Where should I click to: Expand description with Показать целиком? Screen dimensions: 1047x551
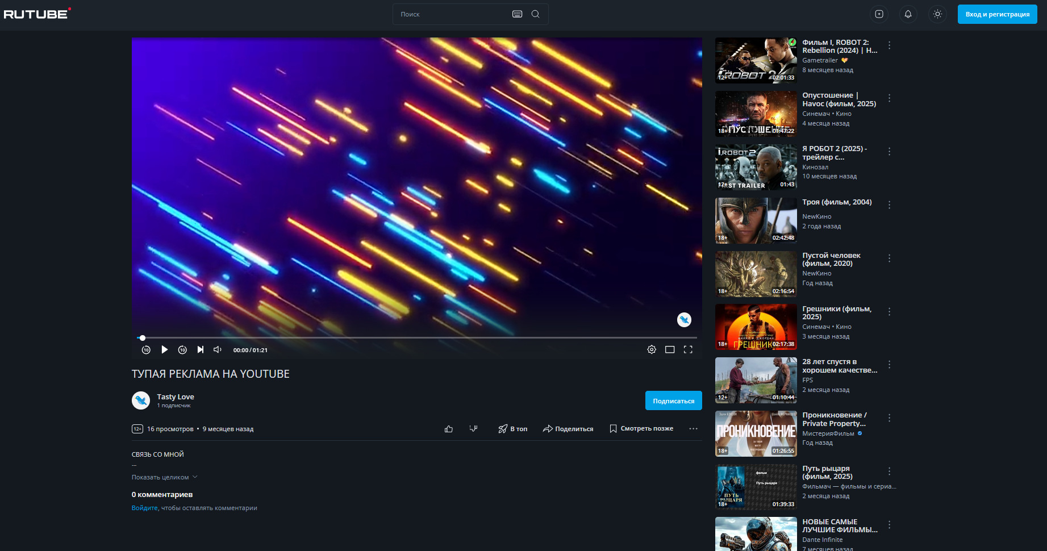pyautogui.click(x=164, y=477)
